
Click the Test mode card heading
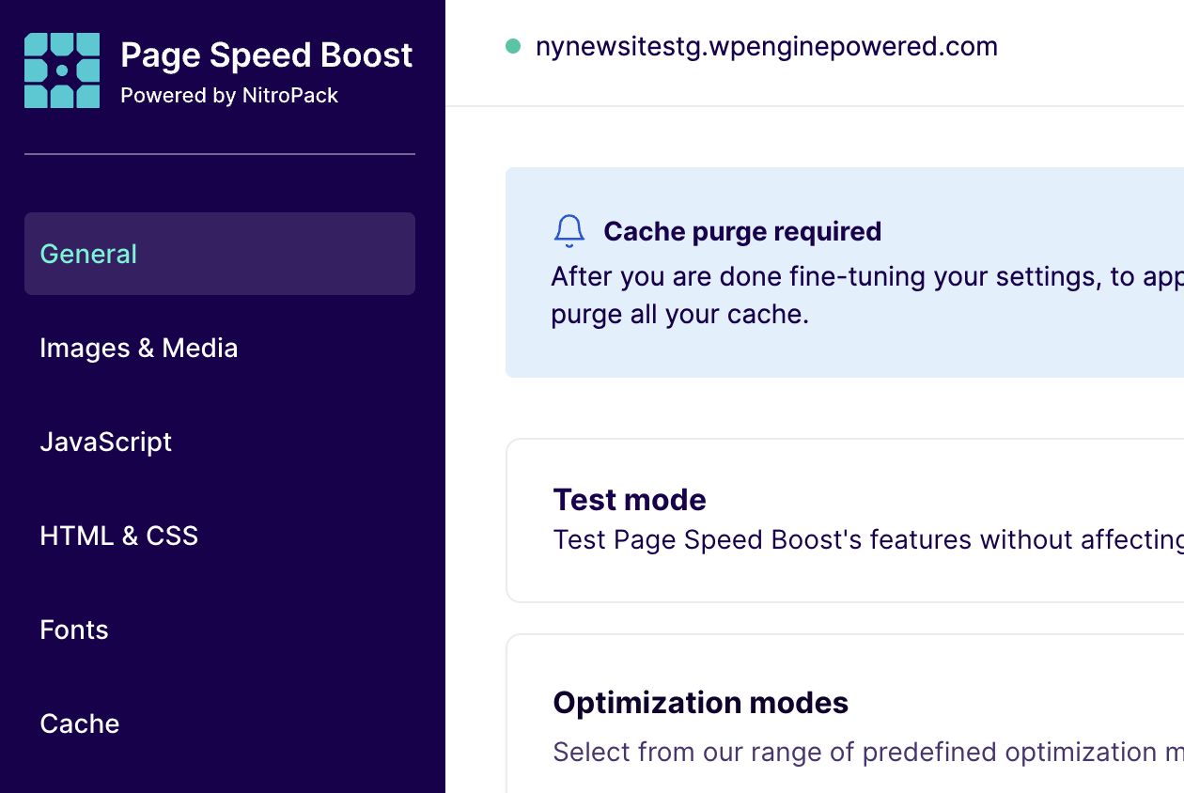(x=630, y=500)
